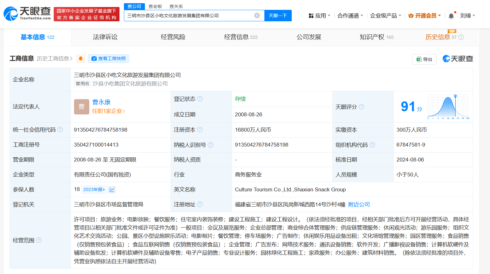Click help icon next to 登记状态
490x274 pixels.
[x=200, y=99]
